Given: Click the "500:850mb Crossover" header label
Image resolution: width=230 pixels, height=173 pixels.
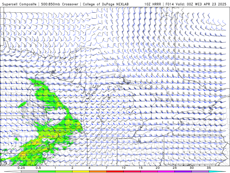Looking at the screenshot, I should click(x=60, y=4).
